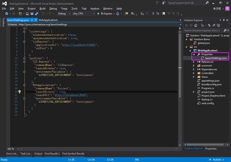Click the pending changes filter clock icon
Screen dimensions: 231x162
coord(202,25)
